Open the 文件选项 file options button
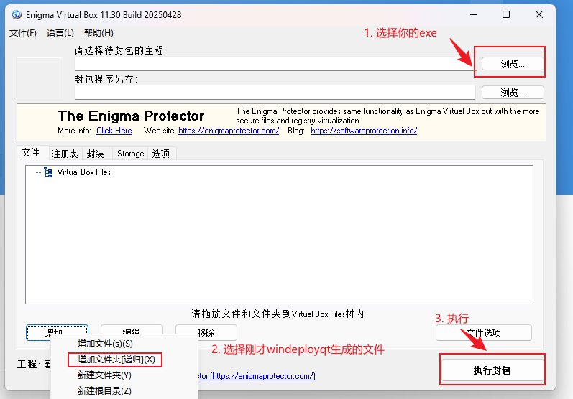The width and height of the screenshot is (573, 399). point(483,333)
